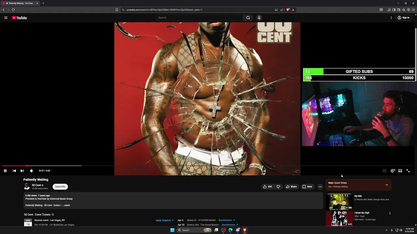This screenshot has height=234, width=417.
Task: Go back in browser history
Action: tap(4, 10)
